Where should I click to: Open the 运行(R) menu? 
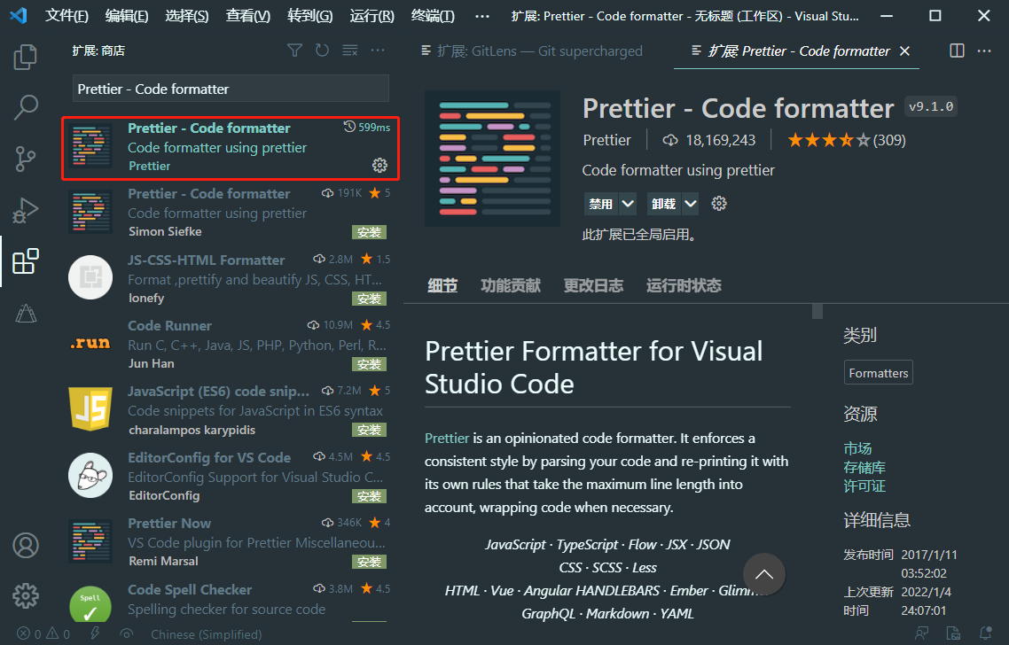coord(372,16)
